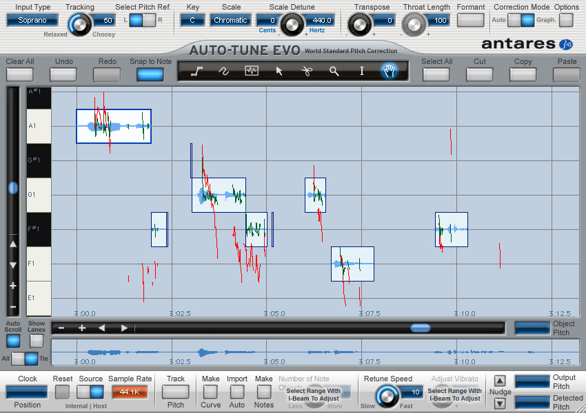Click the vertical scrollbar handle
Viewport: 586px width, 413px height.
click(x=13, y=188)
